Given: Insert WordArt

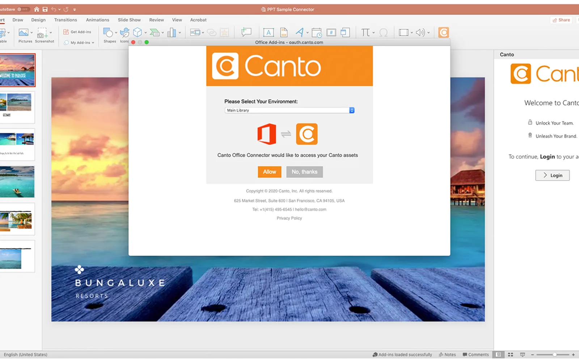Looking at the screenshot, I should click(299, 33).
